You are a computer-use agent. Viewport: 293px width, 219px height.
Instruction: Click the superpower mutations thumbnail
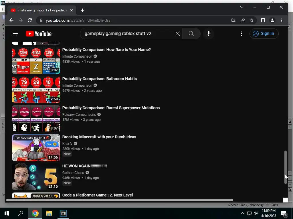(x=36, y=119)
